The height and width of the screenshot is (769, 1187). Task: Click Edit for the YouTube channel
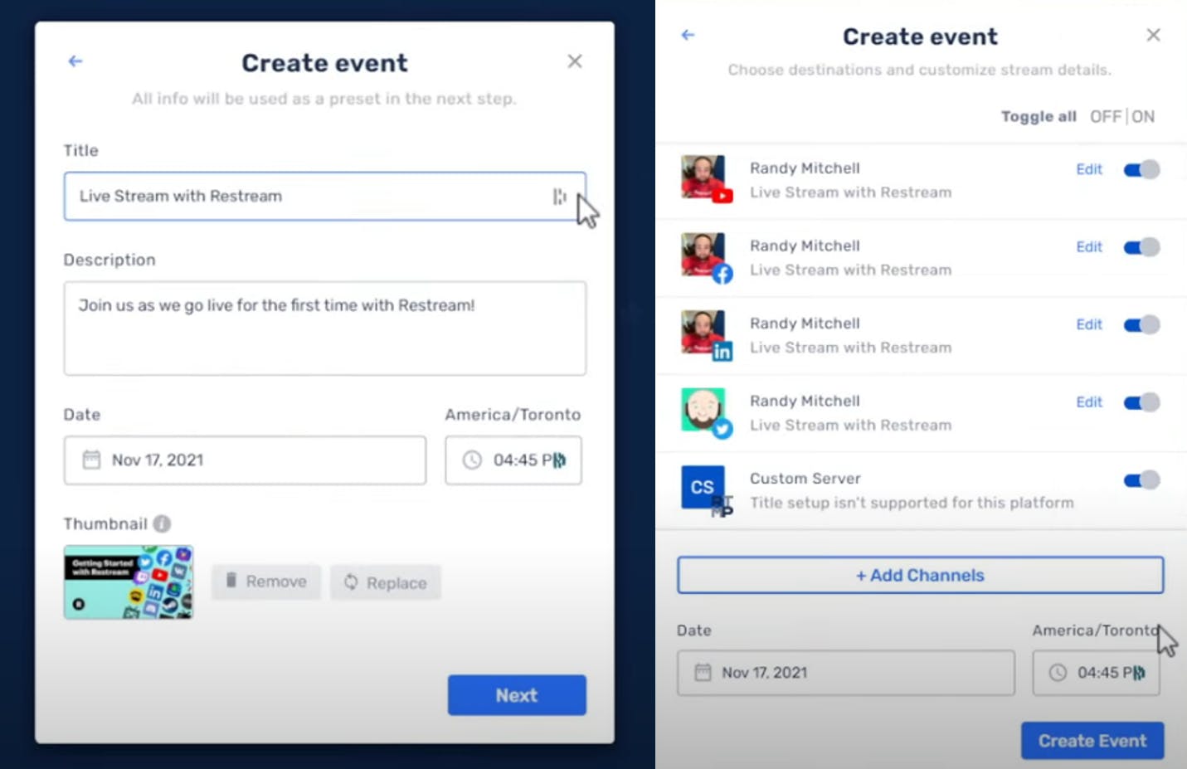coord(1089,169)
